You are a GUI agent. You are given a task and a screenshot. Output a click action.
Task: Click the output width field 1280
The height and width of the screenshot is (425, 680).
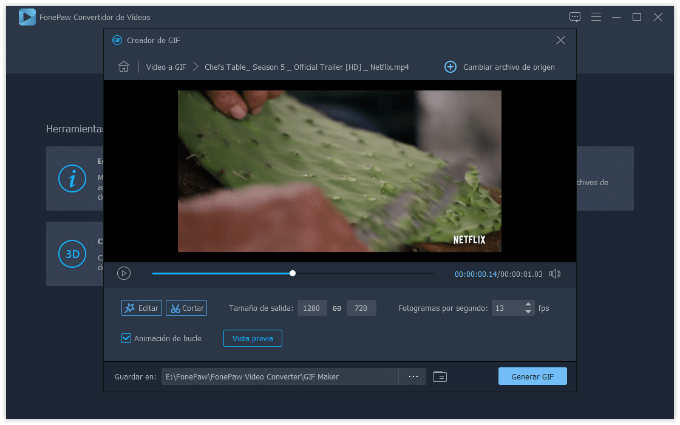point(312,308)
